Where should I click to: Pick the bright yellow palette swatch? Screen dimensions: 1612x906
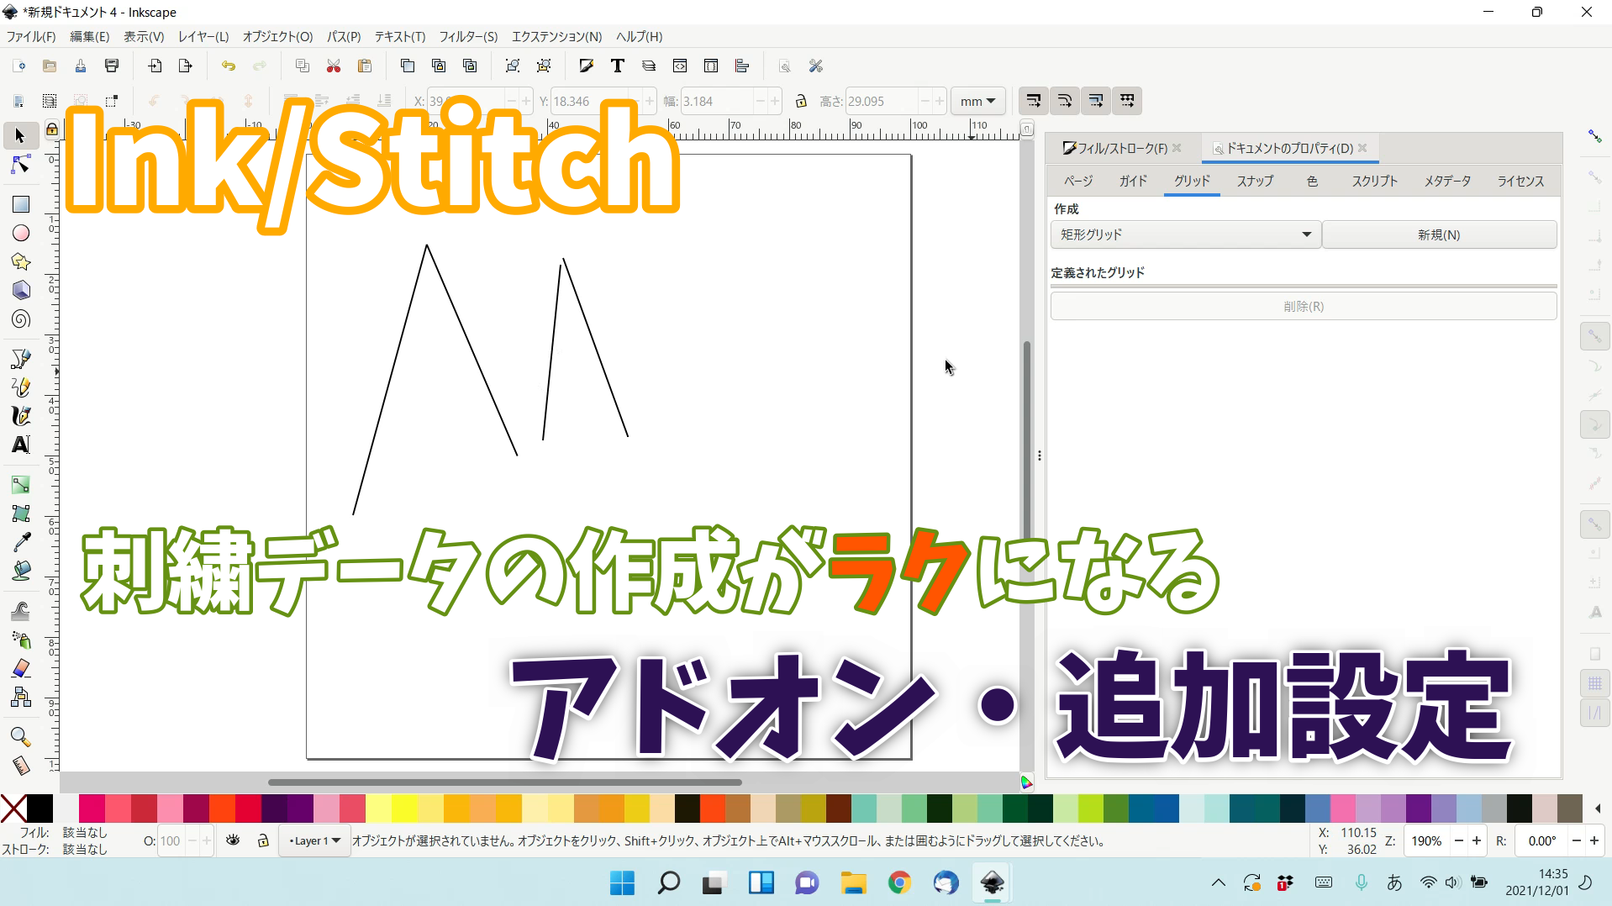coord(404,809)
